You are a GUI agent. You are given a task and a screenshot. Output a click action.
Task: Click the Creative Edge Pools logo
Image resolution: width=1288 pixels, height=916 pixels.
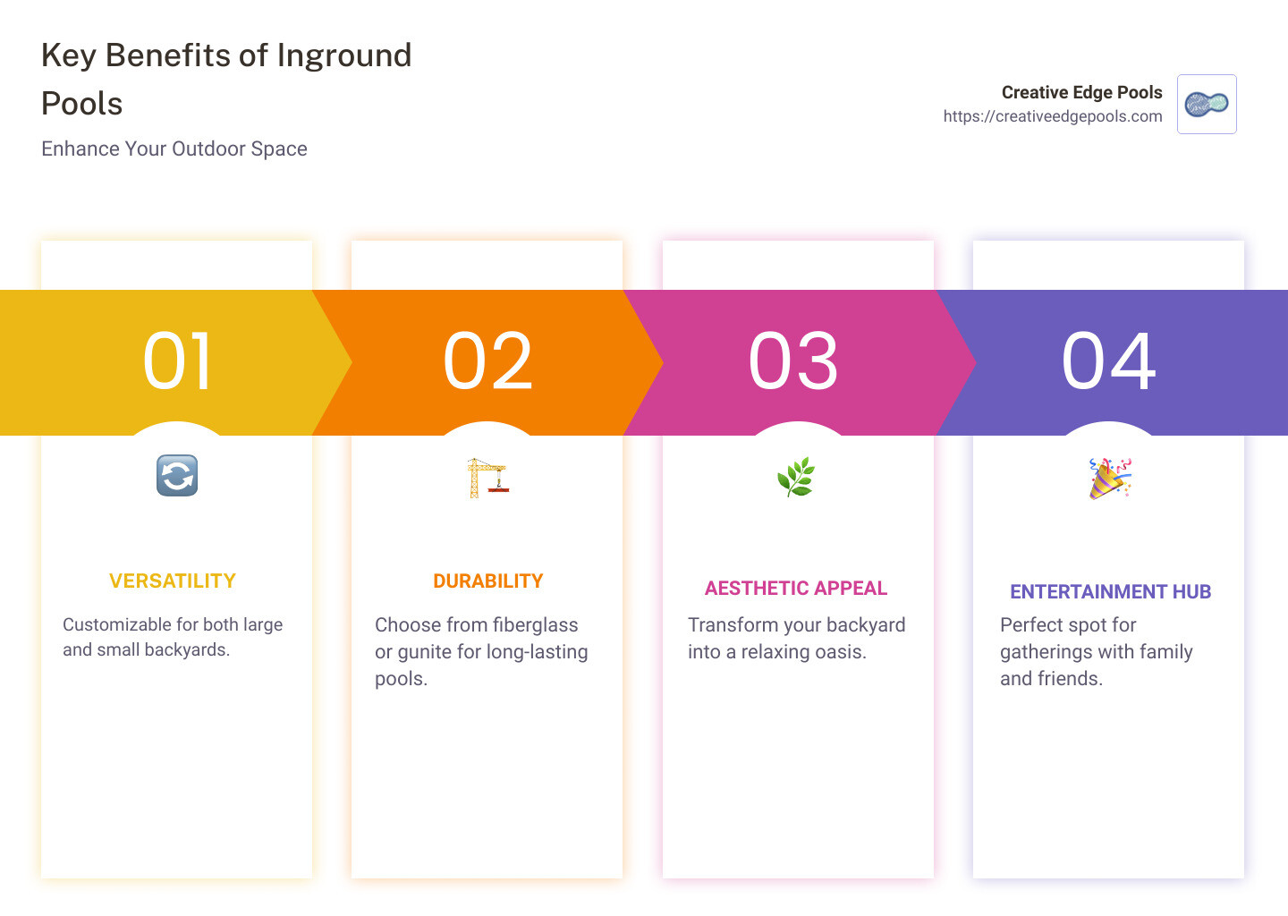pyautogui.click(x=1206, y=104)
